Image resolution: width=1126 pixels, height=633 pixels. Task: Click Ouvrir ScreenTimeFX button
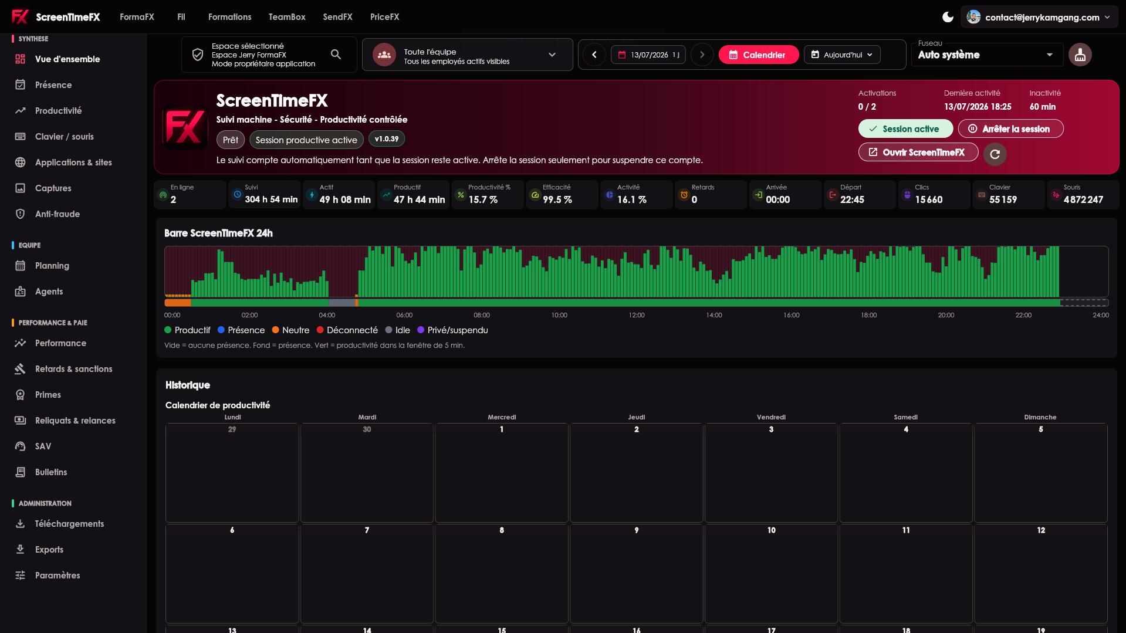(918, 152)
